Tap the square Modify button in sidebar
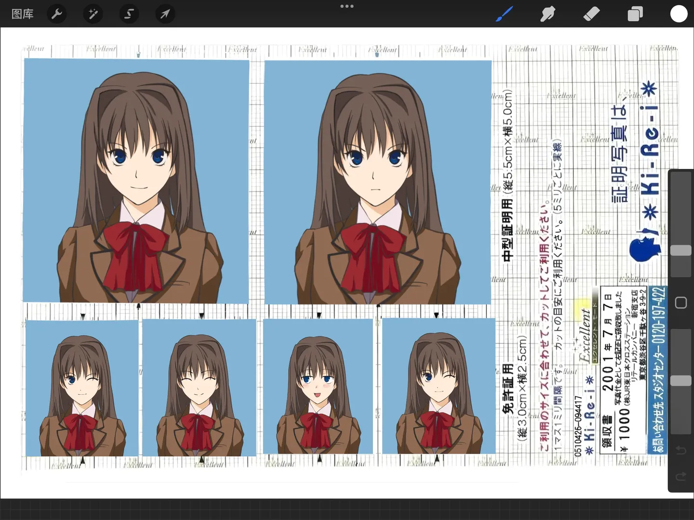 click(681, 302)
